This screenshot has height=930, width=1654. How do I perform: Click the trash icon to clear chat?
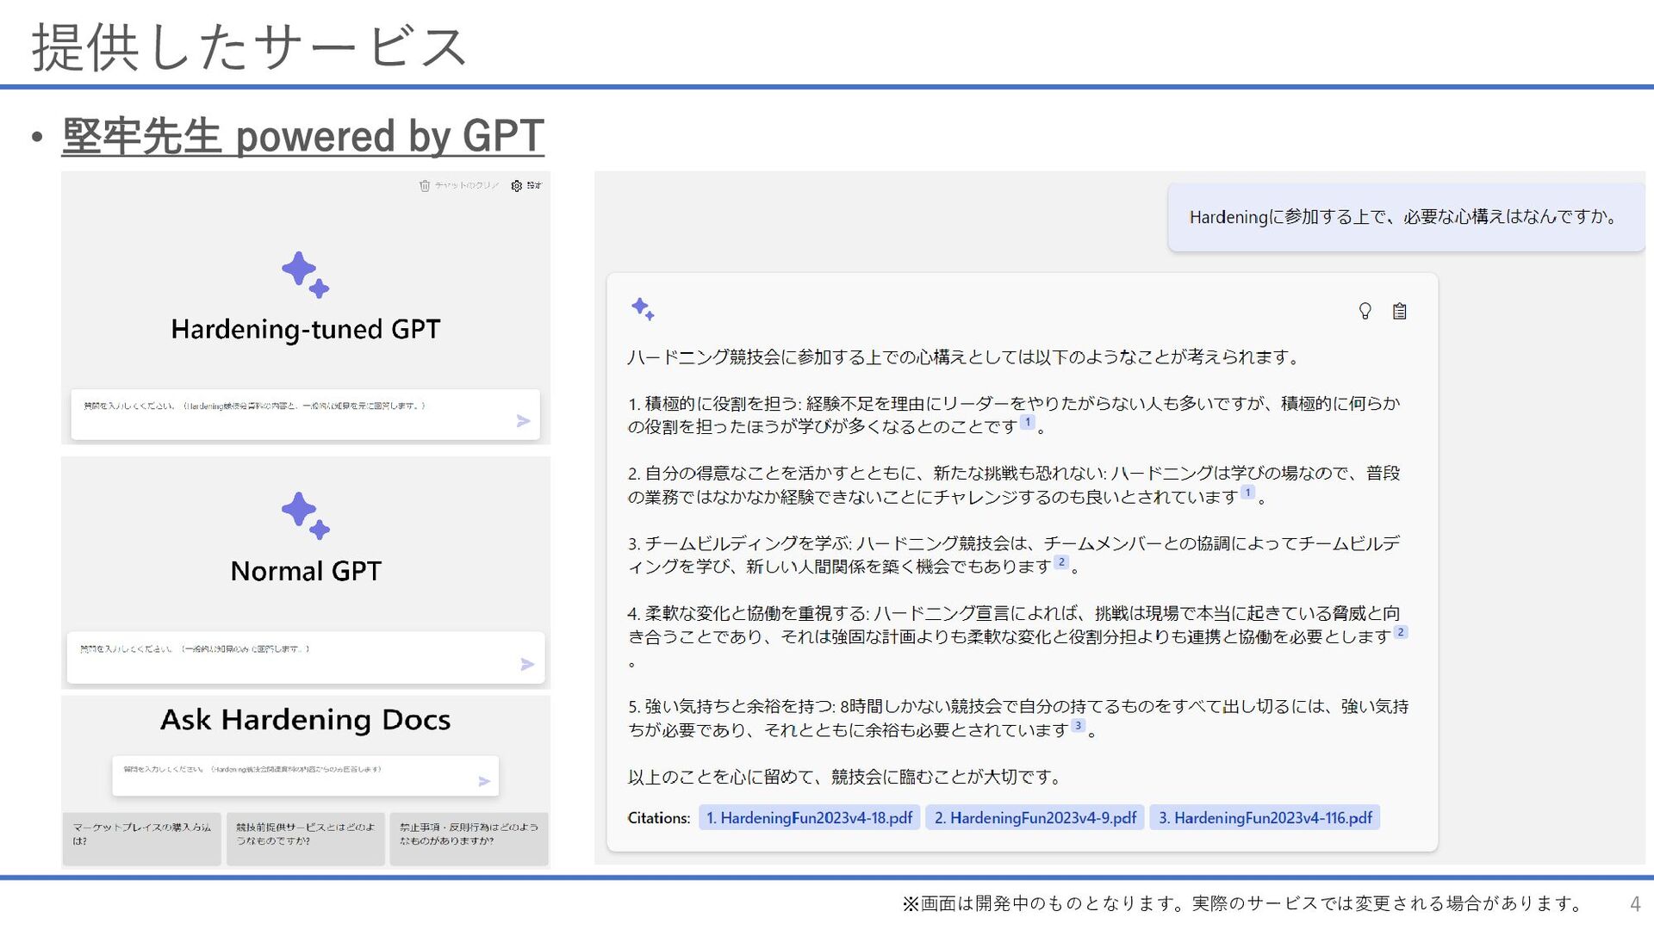[x=424, y=186]
